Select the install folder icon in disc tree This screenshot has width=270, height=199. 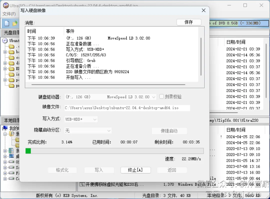click(x=11, y=74)
